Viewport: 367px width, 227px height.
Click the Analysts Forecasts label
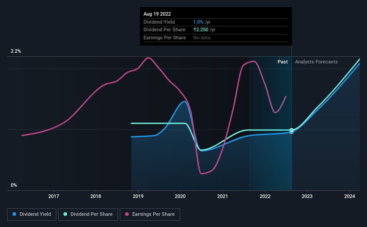coord(316,62)
